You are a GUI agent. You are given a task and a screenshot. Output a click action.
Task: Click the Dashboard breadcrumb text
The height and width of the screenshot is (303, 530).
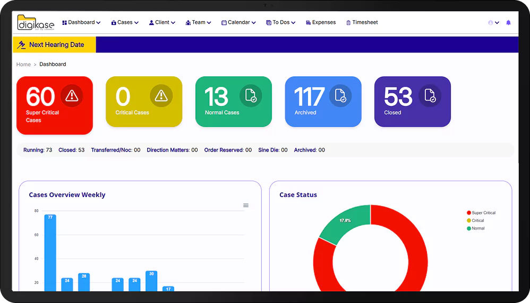click(53, 64)
